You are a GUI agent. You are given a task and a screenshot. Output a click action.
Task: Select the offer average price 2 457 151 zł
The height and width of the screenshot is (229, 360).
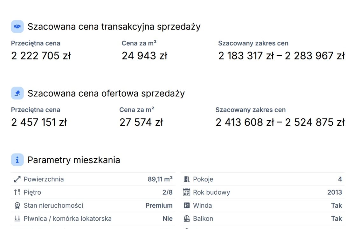point(39,122)
